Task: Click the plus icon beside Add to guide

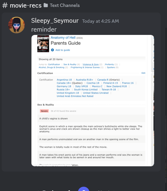Action: coord(52,50)
